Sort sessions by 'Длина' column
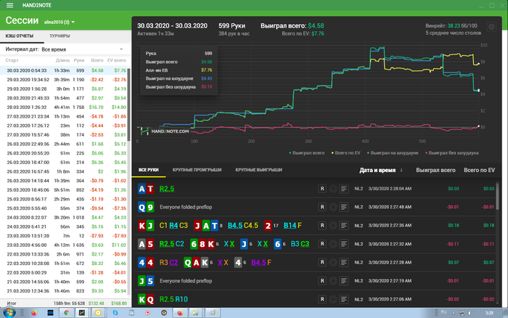Image resolution: width=508 pixels, height=318 pixels. [x=62, y=60]
